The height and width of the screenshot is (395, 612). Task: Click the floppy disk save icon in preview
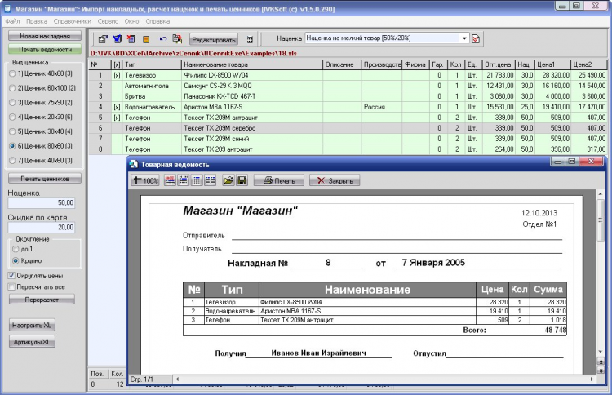click(242, 180)
